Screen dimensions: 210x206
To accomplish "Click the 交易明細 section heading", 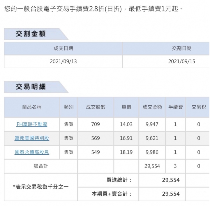I will point(31,87).
